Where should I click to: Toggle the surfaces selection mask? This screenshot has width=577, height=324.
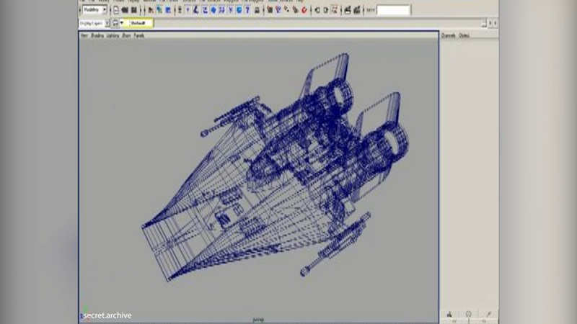tap(213, 10)
